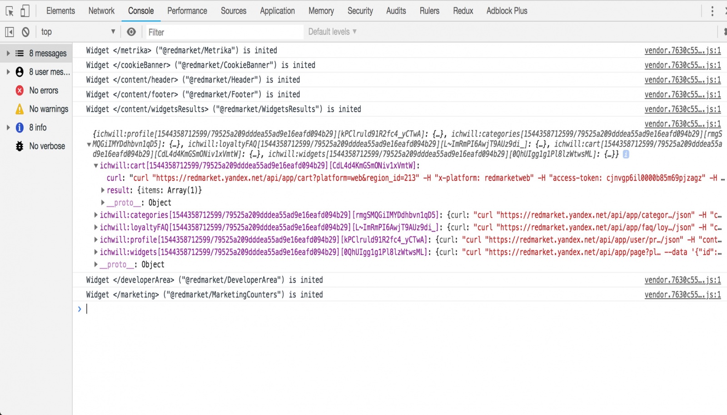Expand the __proto__ under ichwill:cart
This screenshot has height=415, width=727.
103,203
